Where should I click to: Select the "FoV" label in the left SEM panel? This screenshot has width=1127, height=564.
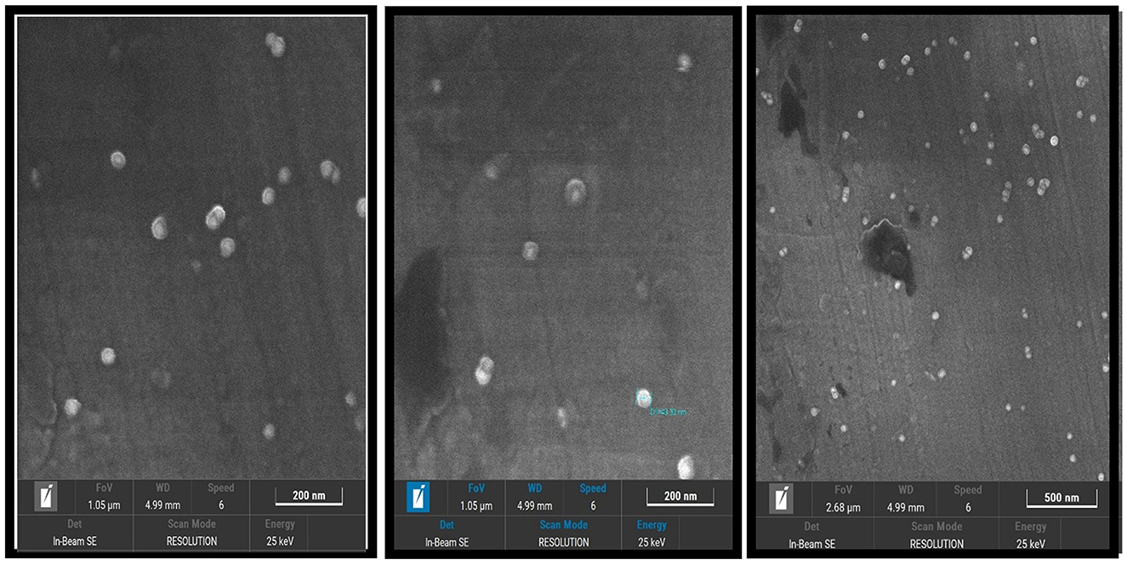(x=103, y=488)
